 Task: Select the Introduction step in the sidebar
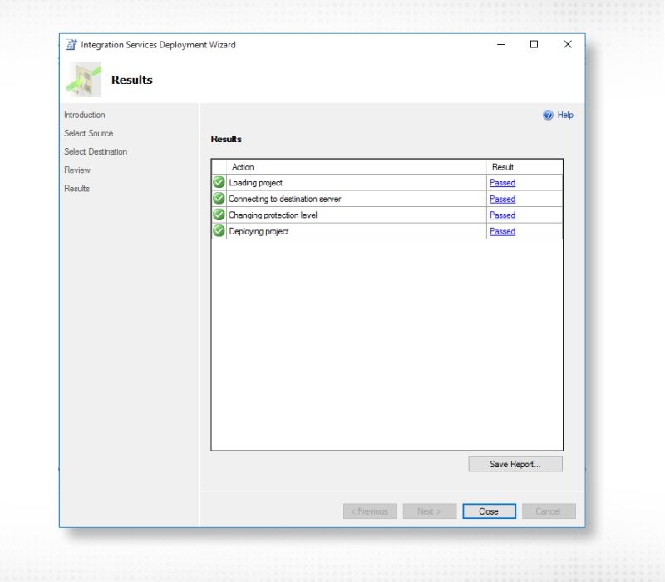click(84, 115)
